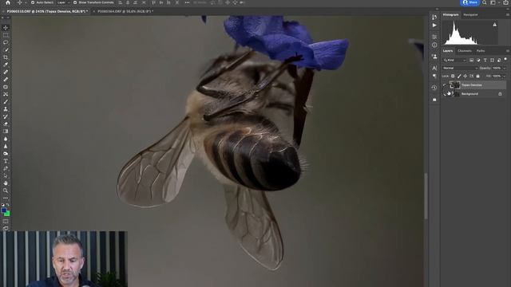Select the Blur tool
Viewport: 511px width, 287px height.
point(6,139)
